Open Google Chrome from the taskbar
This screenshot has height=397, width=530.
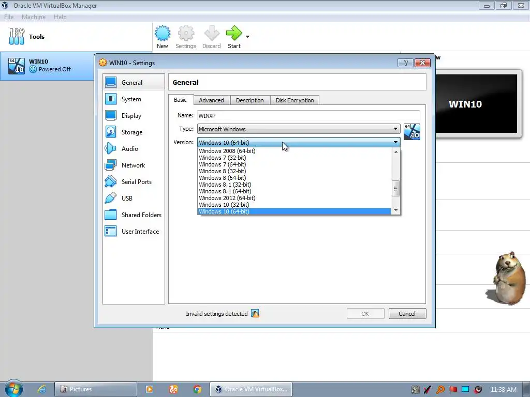(x=197, y=389)
